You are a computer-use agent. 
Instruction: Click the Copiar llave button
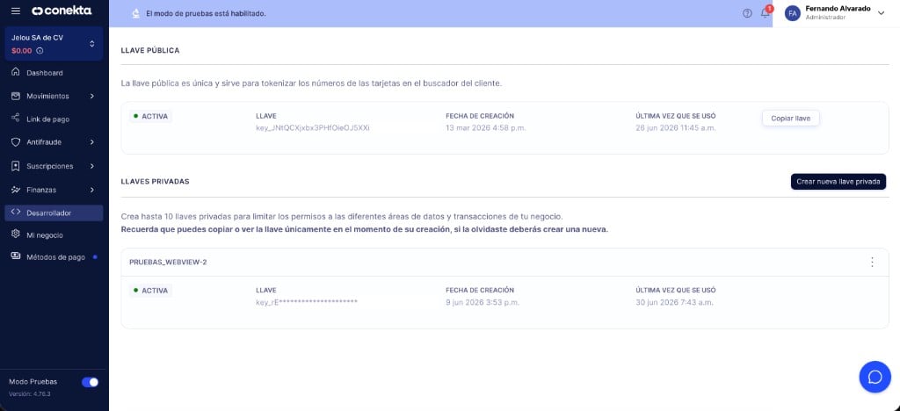click(x=790, y=118)
